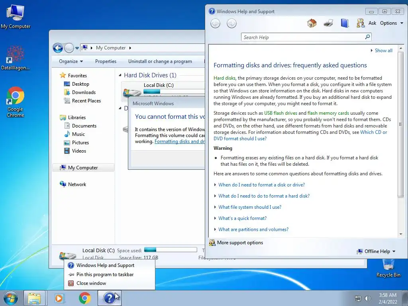
Task: Choose Pin this program to taskbar
Action: point(110,275)
